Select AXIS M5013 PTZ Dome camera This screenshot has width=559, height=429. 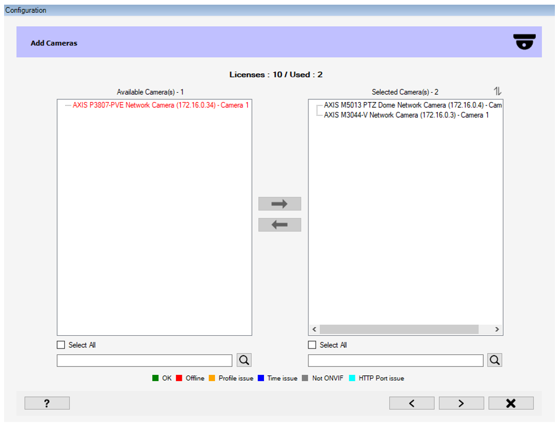pos(408,106)
